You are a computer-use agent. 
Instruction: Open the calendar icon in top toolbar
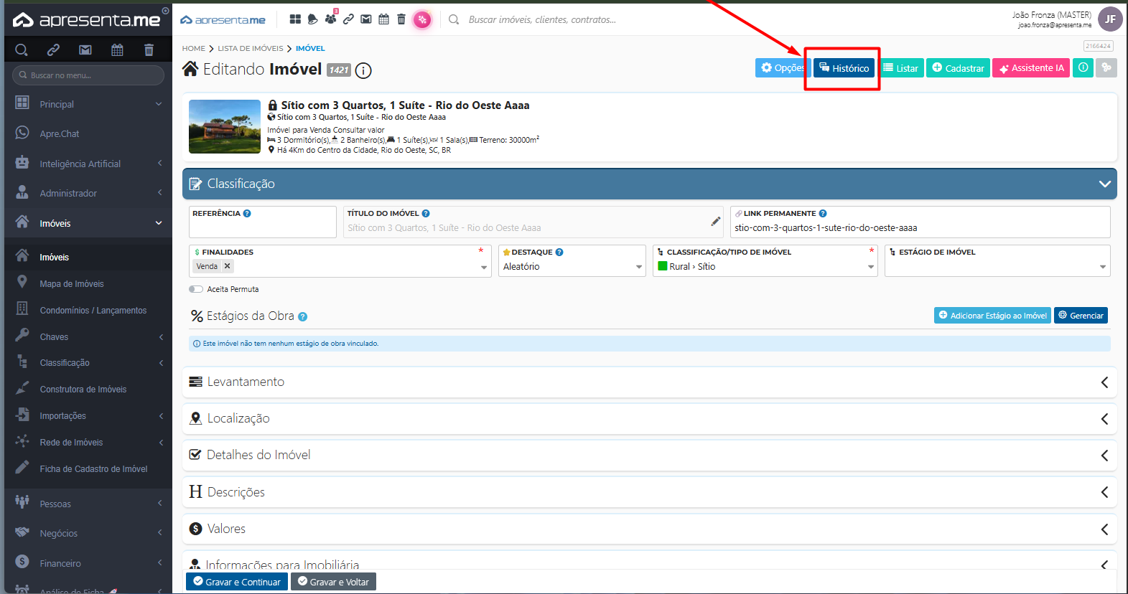[383, 19]
